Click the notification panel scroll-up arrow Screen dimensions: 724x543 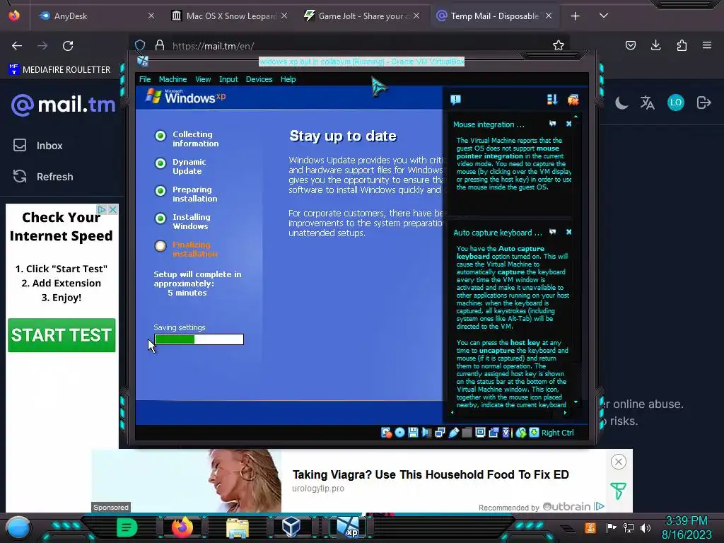click(576, 117)
